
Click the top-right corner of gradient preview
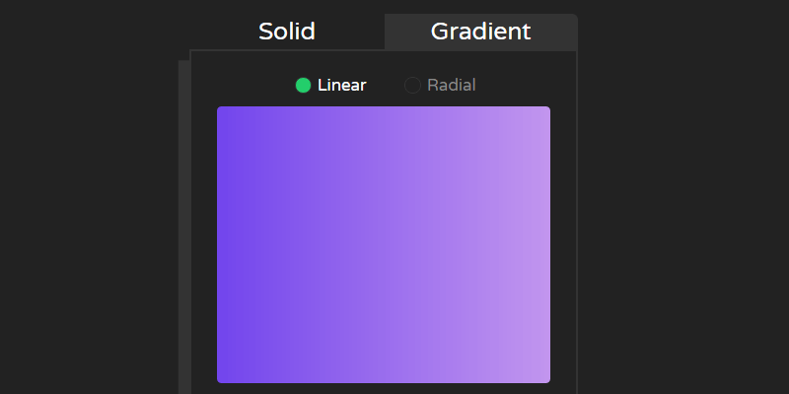point(546,110)
